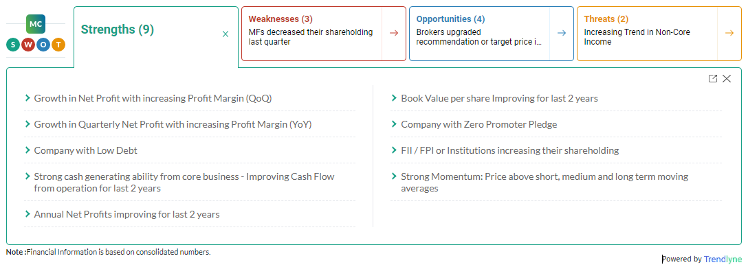
Task: Open panel in new window icon
Action: (x=713, y=78)
